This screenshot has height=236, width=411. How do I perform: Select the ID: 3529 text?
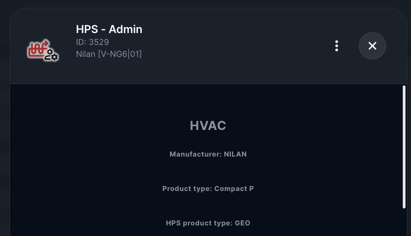coord(92,42)
